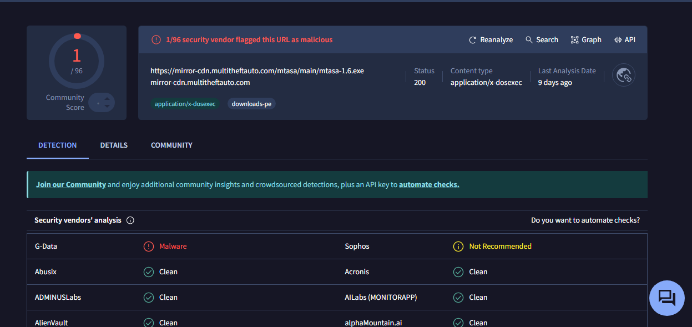Follow the Join our Community link

[71, 185]
